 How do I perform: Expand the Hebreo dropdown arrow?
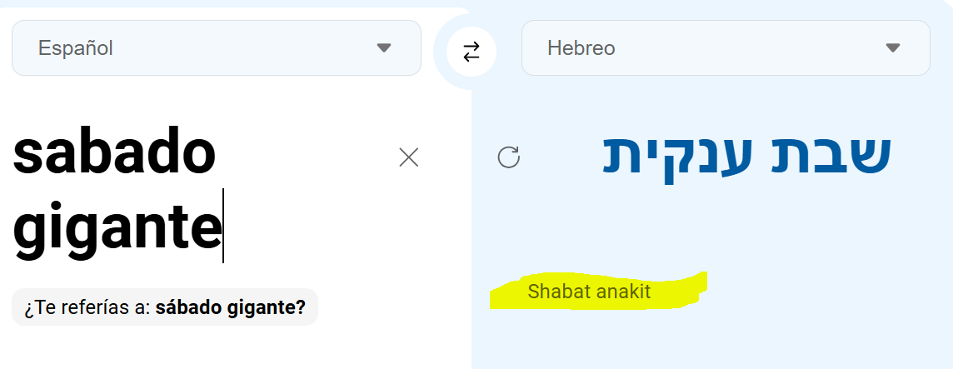(x=893, y=48)
